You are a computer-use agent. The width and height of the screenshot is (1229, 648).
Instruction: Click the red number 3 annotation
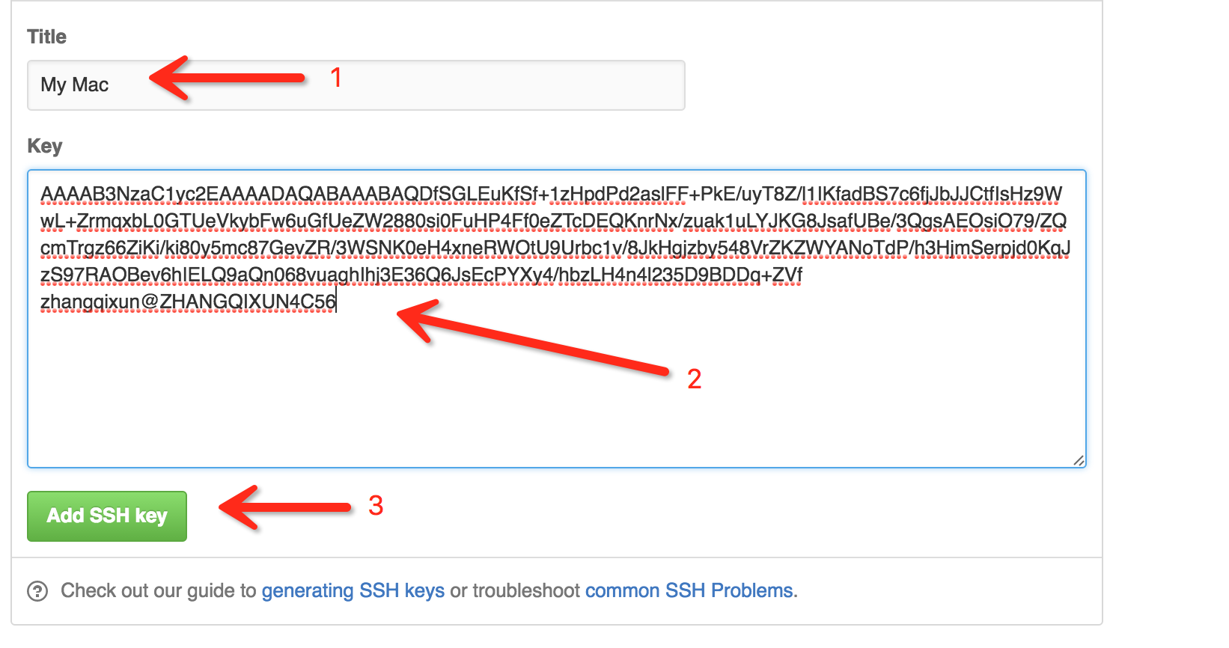376,505
